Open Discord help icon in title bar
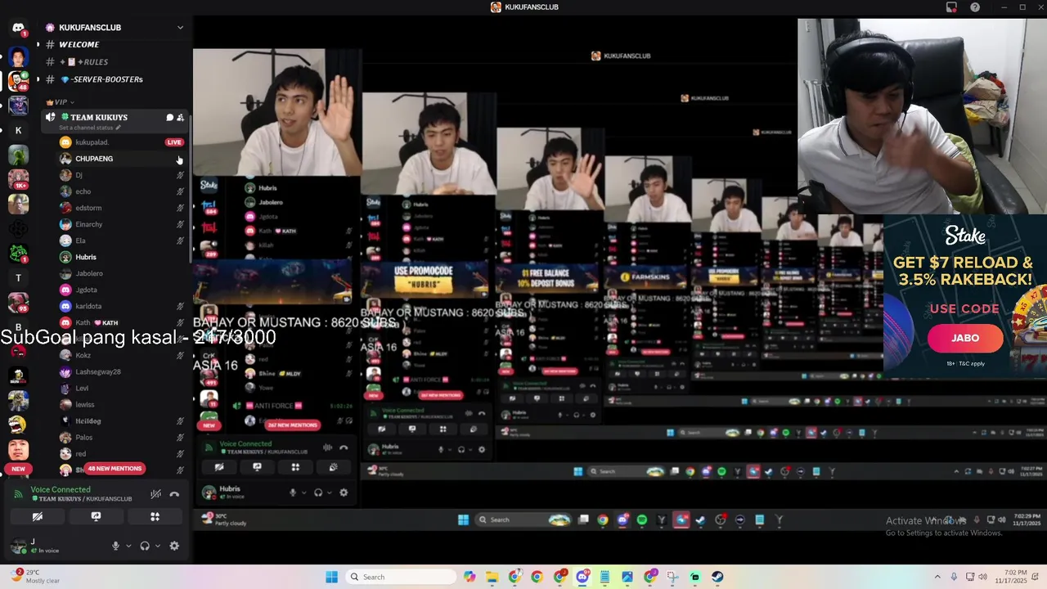Image resolution: width=1047 pixels, height=589 pixels. point(975,7)
